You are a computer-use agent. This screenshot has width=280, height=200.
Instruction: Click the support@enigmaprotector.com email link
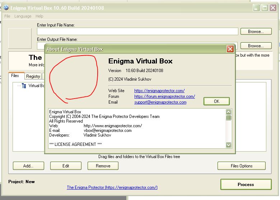pyautogui.click(x=160, y=102)
